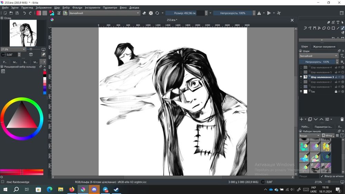
Task: Show the Шар малювання 5 layer
Action: pos(301,72)
